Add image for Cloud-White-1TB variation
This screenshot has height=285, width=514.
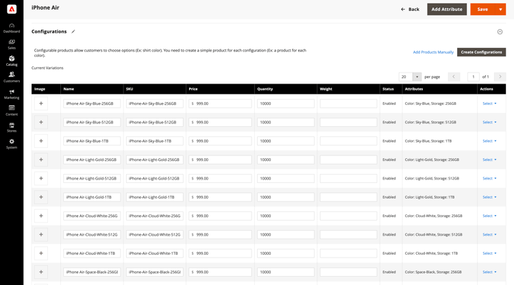point(41,253)
